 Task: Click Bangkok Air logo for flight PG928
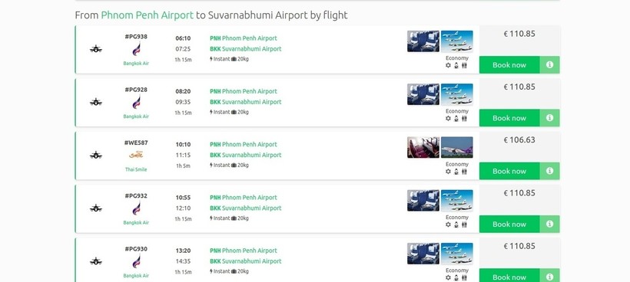pos(136,103)
